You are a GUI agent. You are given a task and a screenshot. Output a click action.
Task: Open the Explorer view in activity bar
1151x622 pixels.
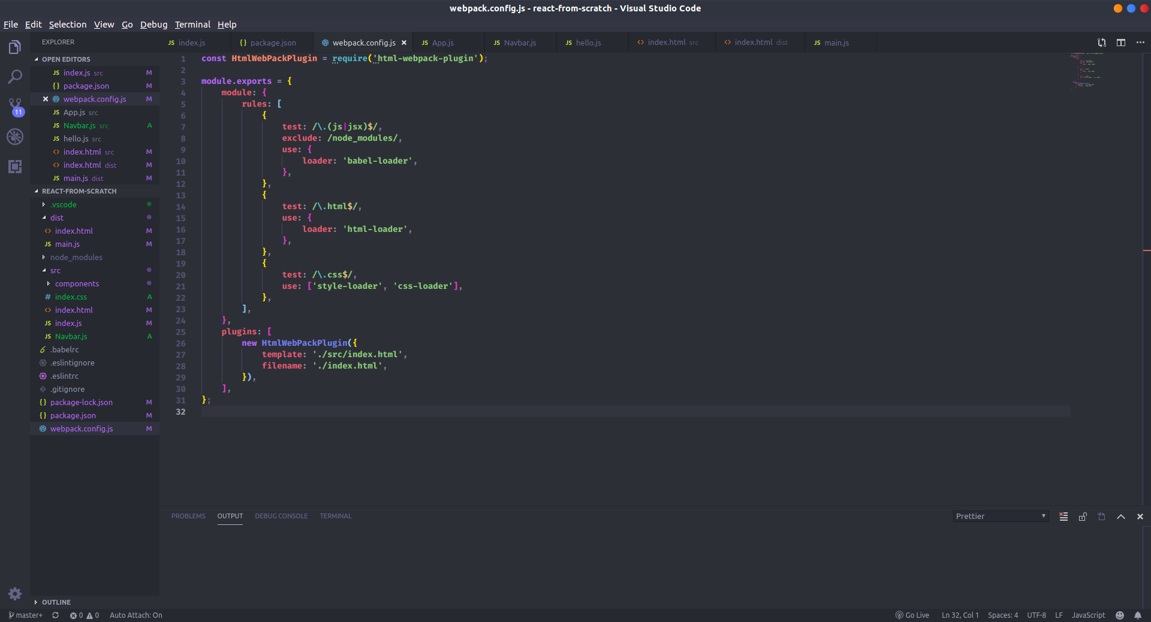pos(15,47)
